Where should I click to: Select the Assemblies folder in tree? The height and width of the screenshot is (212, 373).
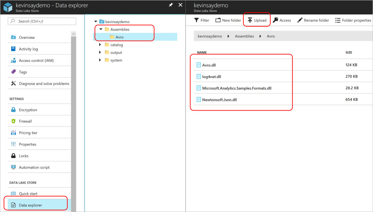coord(119,29)
